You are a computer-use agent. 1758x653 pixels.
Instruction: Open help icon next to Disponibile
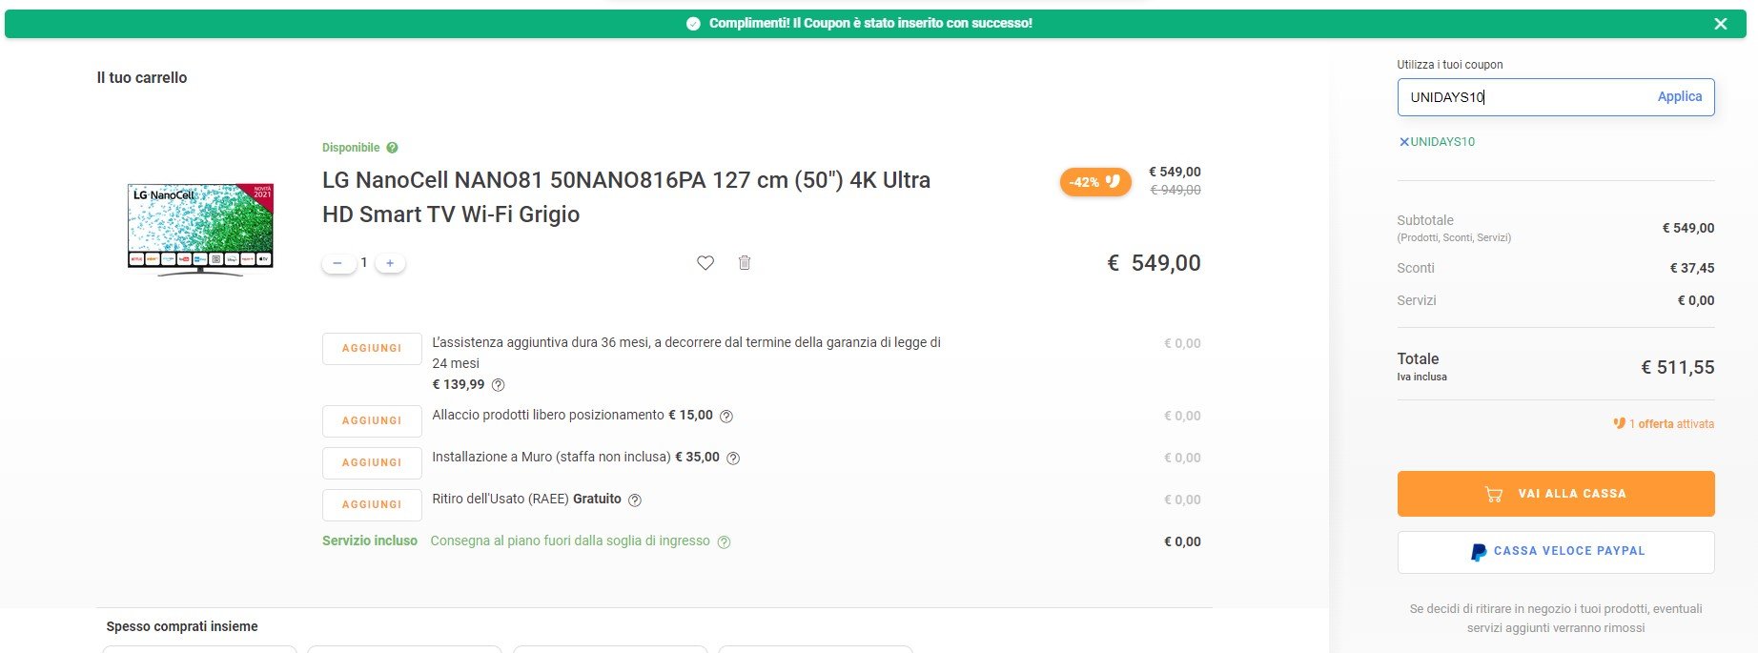pyautogui.click(x=392, y=148)
